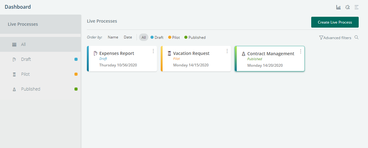This screenshot has width=368, height=148.
Task: Filter by Published status in filter bar
Action: pyautogui.click(x=195, y=37)
